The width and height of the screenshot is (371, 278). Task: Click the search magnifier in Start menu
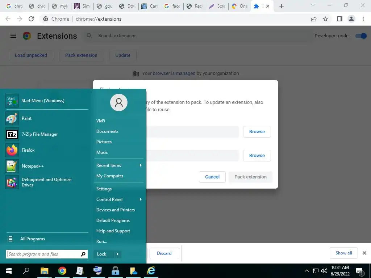(83, 254)
